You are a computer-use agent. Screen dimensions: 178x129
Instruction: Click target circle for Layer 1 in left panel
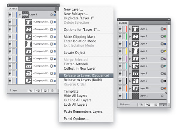pyautogui.click(x=51, y=15)
